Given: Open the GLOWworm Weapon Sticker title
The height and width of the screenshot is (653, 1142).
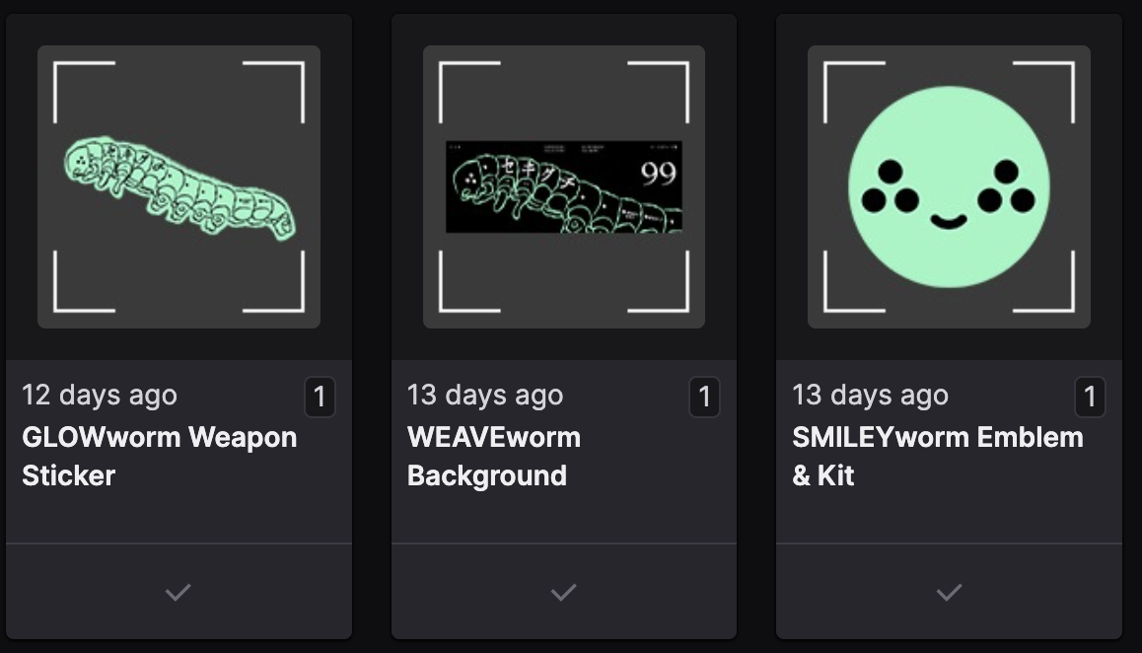Looking at the screenshot, I should [x=159, y=456].
